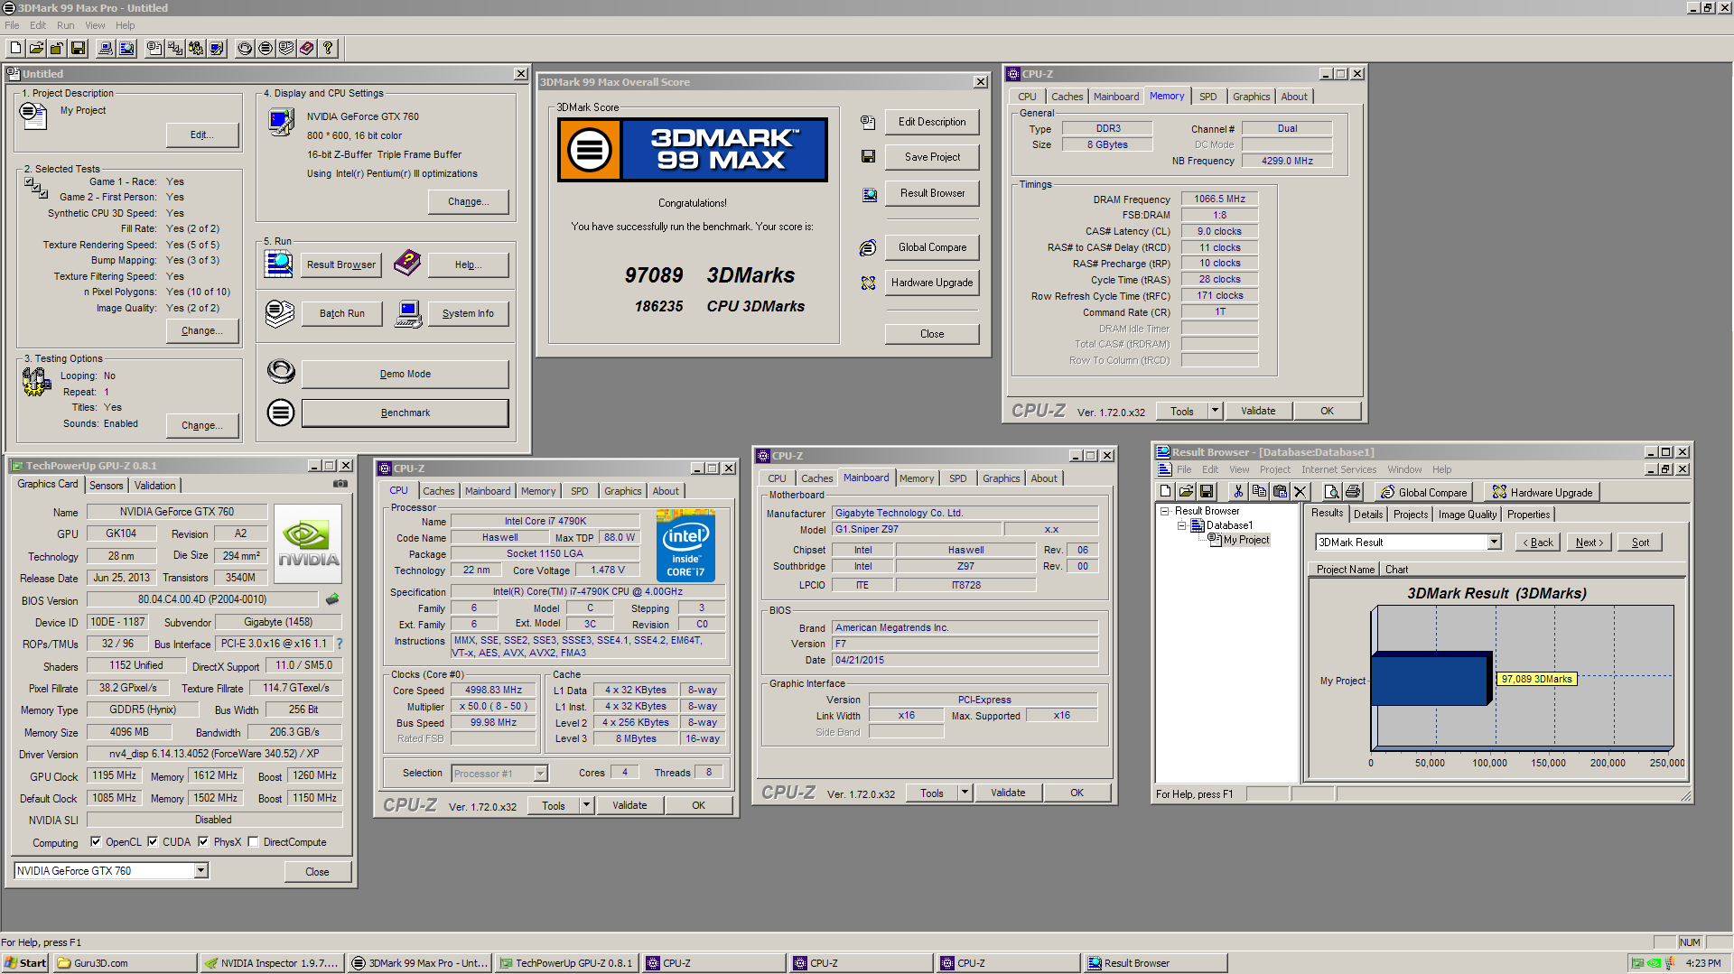Click the Print icon in Result Browser toolbar
1734x974 pixels.
coord(1352,492)
